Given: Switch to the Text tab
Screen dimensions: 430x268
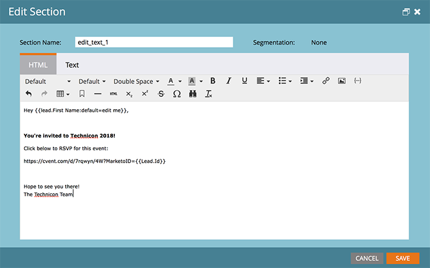Looking at the screenshot, I should (x=72, y=65).
